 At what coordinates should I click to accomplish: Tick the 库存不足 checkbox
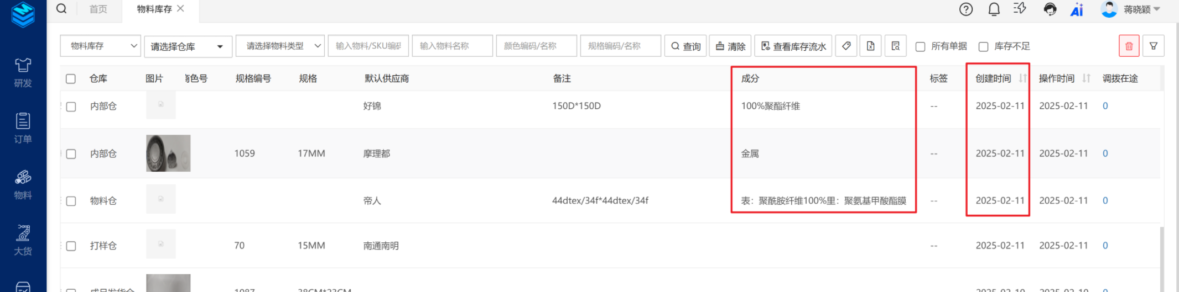coord(983,47)
